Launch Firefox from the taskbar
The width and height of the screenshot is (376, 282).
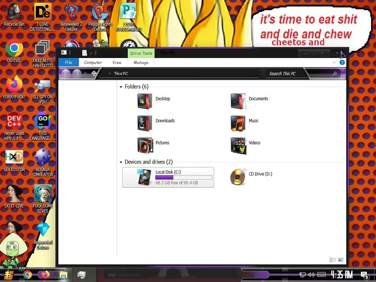pos(45,275)
